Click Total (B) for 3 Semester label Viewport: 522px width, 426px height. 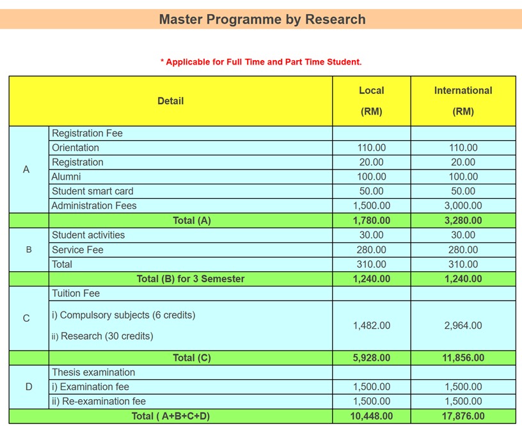click(191, 279)
